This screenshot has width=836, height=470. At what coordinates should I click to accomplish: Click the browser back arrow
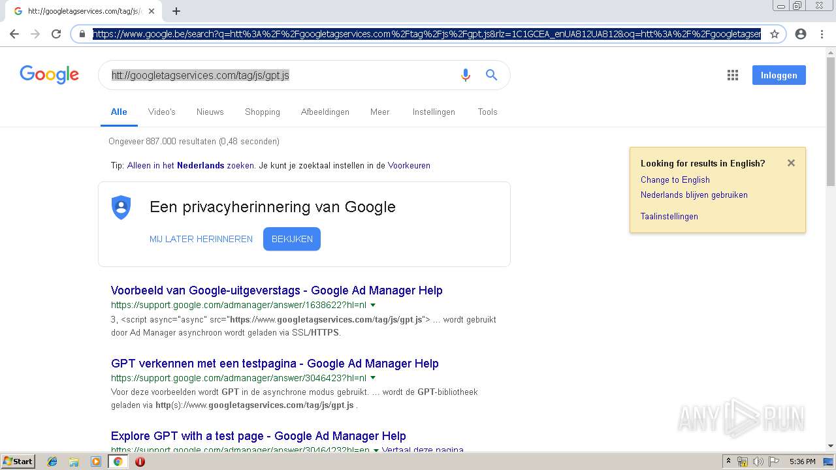(x=14, y=34)
